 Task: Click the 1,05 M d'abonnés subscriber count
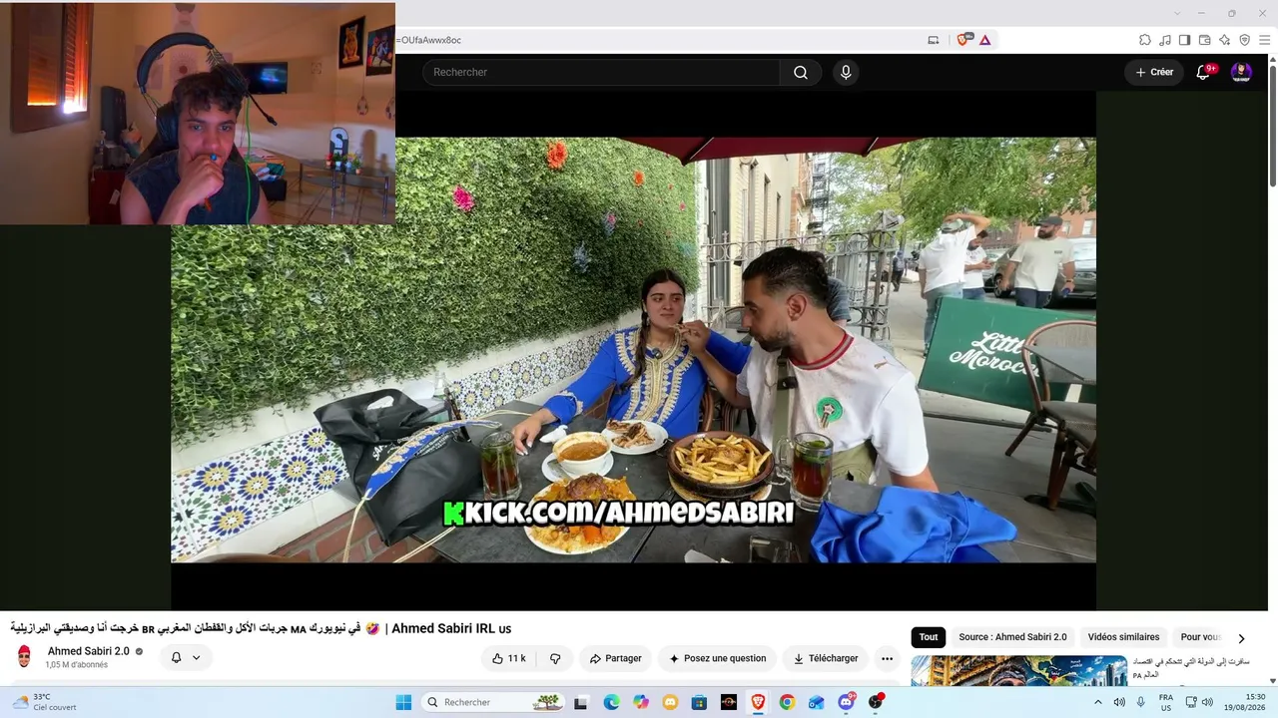point(76,665)
